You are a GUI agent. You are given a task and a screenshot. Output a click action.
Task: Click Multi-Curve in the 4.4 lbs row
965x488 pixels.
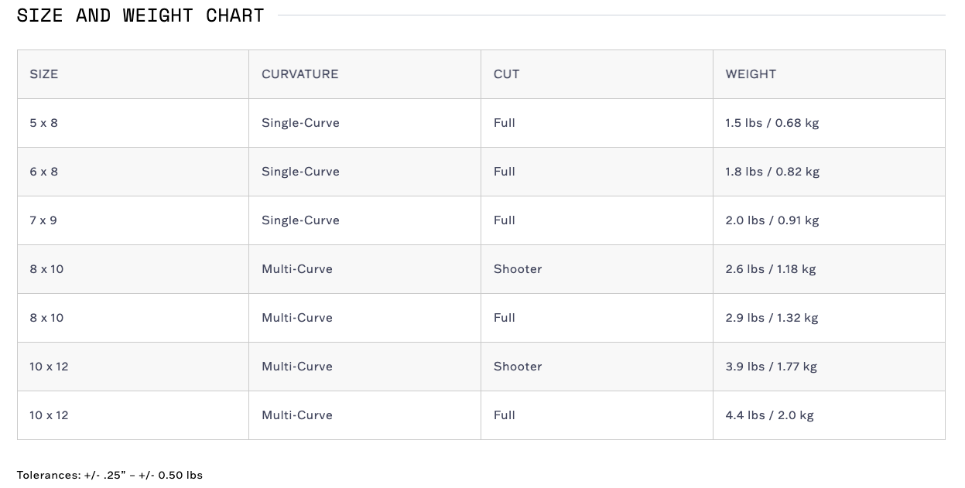pyautogui.click(x=297, y=415)
